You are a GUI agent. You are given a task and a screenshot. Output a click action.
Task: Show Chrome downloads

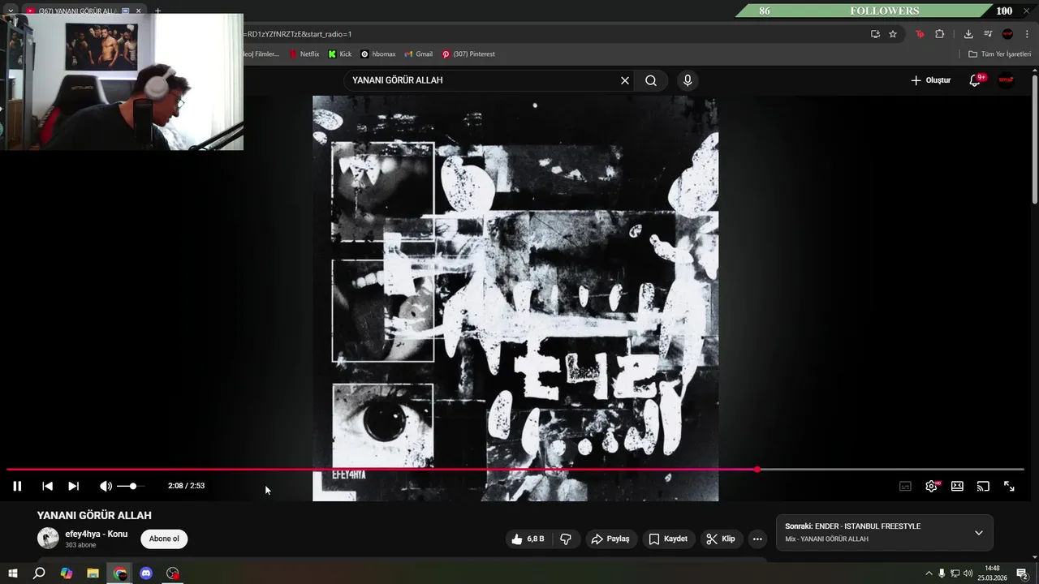tap(968, 34)
